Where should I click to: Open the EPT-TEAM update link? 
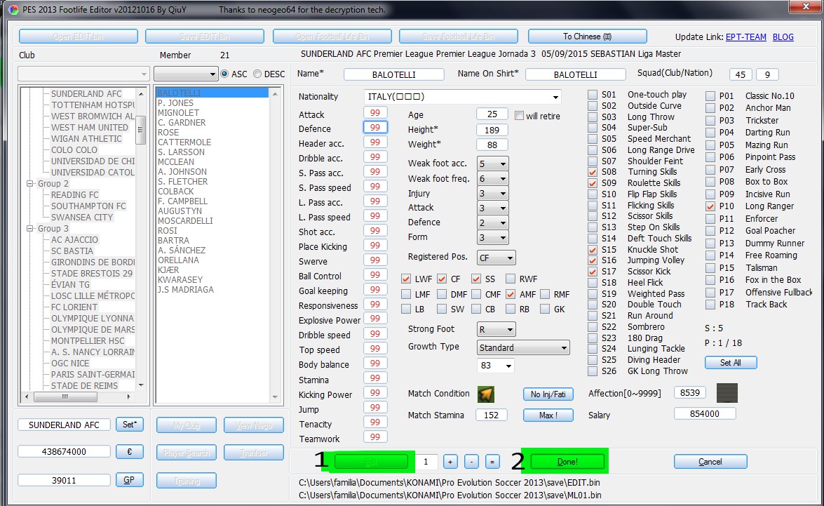[745, 37]
